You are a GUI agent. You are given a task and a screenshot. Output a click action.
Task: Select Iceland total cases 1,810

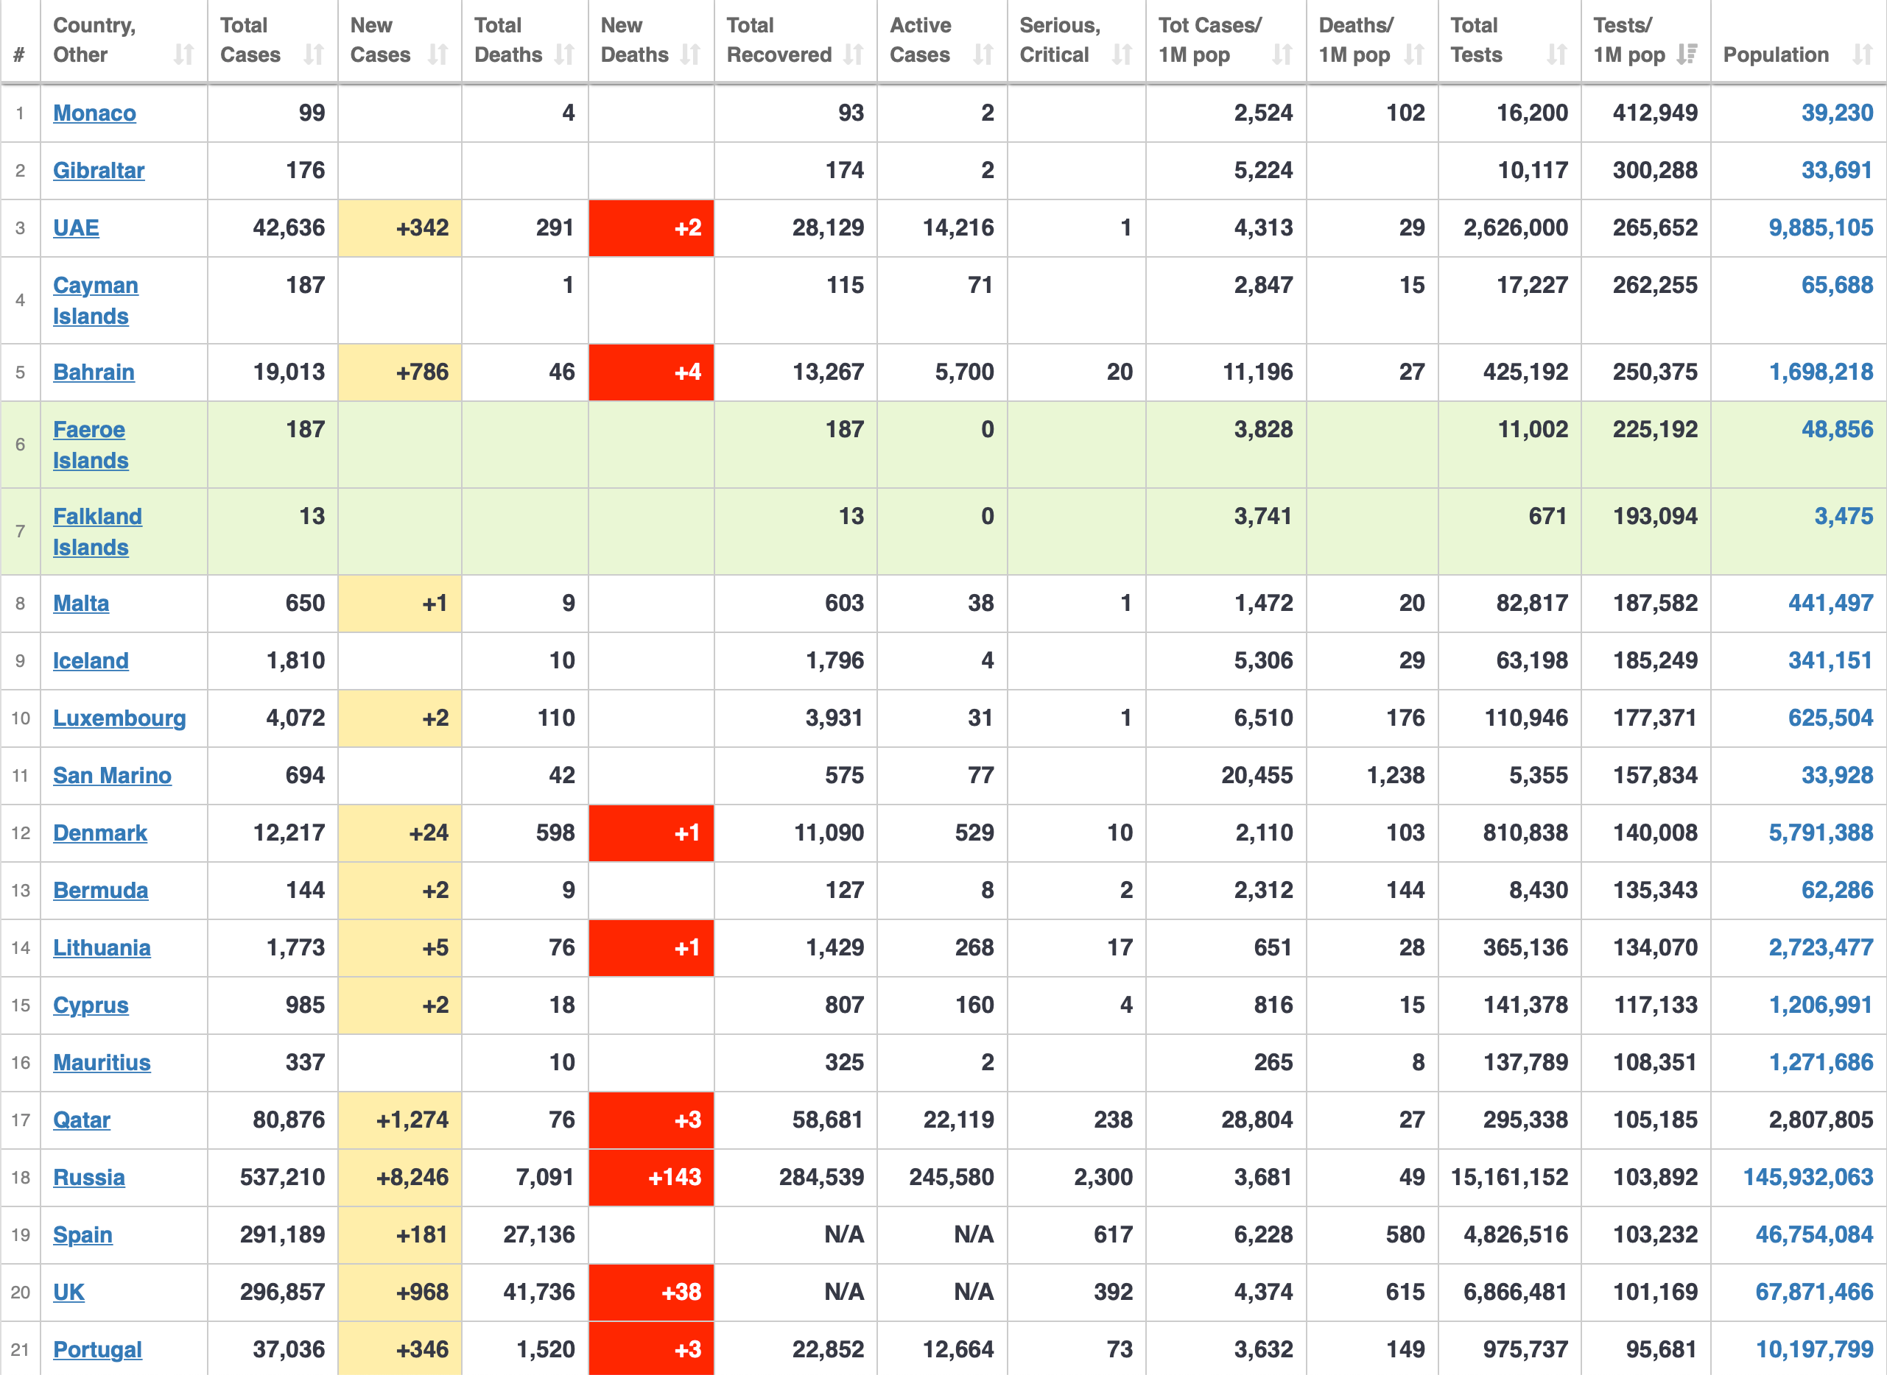[295, 661]
